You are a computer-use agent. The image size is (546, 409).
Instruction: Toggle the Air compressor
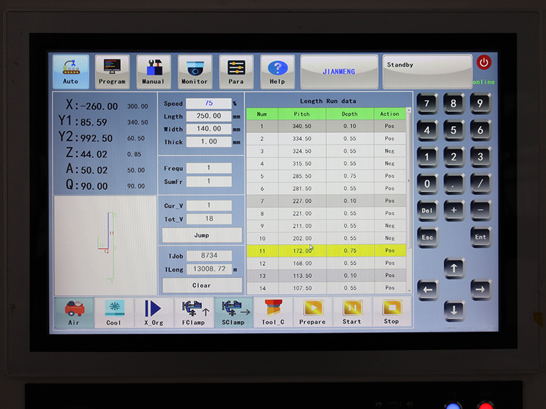(x=74, y=312)
